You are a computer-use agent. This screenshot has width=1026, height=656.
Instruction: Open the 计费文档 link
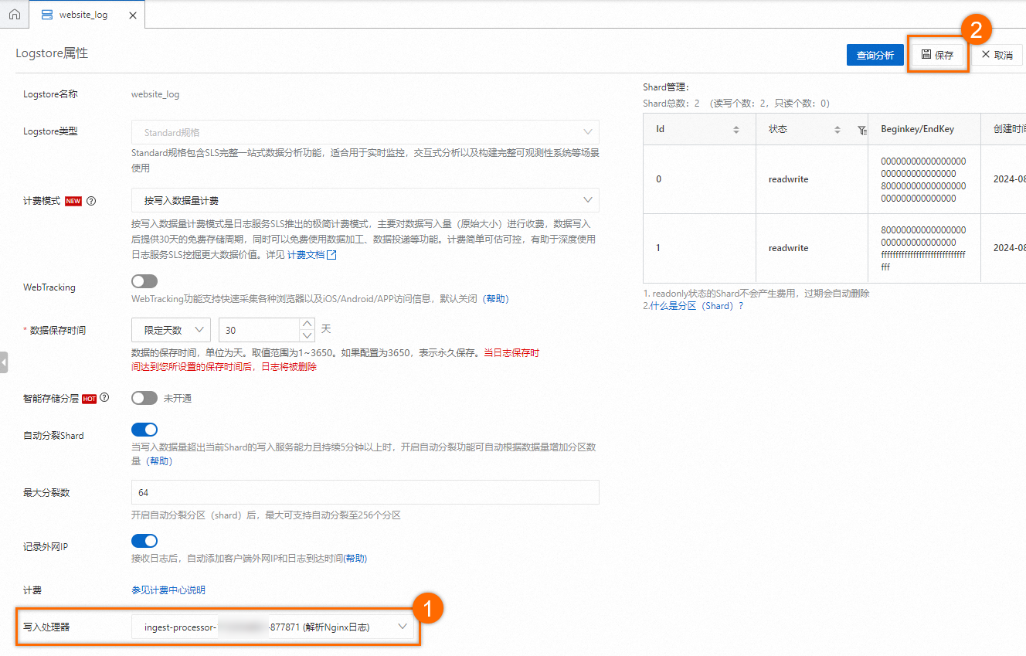coord(311,255)
